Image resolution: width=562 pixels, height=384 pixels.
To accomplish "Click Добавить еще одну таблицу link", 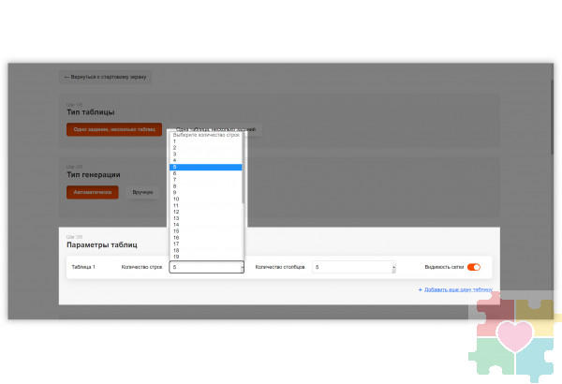I will (x=458, y=289).
